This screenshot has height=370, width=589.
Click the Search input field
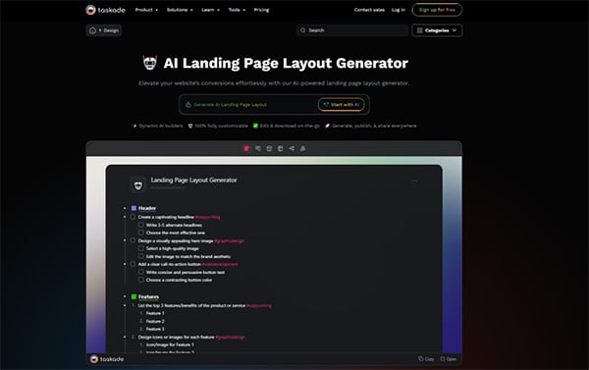pyautogui.click(x=352, y=30)
